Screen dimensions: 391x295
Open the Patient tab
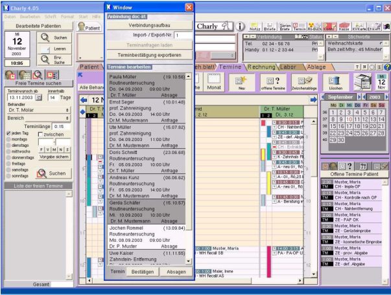[89, 67]
